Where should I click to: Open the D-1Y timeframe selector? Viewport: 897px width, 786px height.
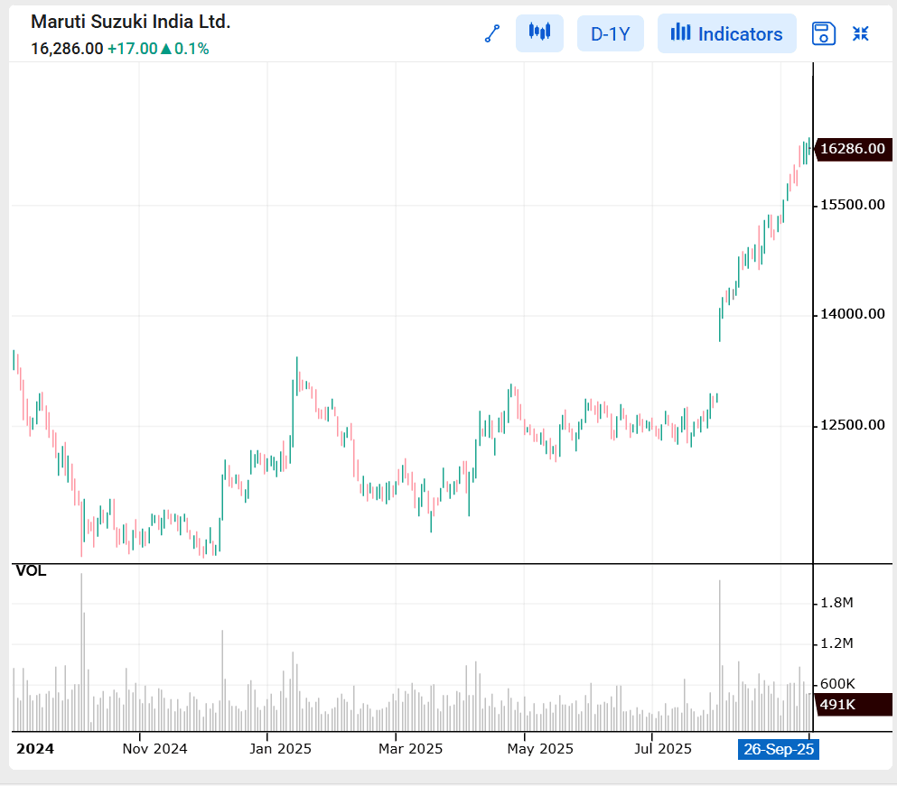[611, 33]
